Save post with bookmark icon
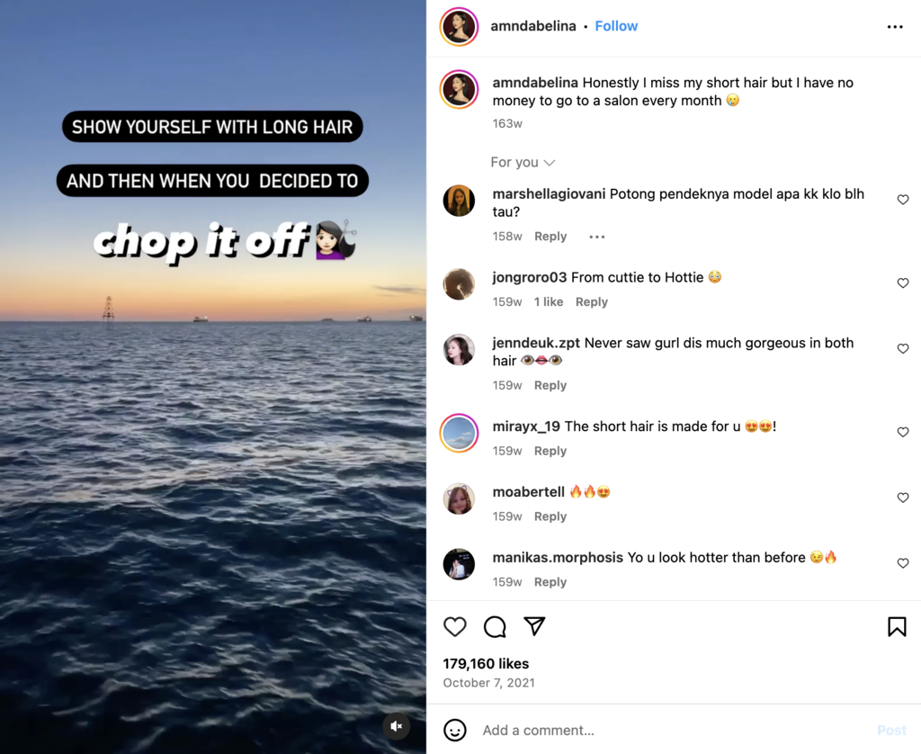Screen dimensions: 921x754 click(x=897, y=626)
